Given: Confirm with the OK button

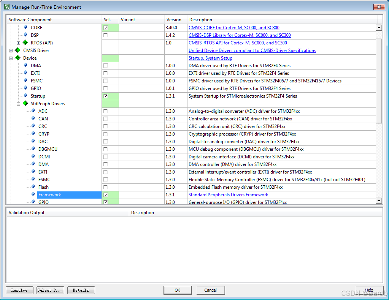Looking at the screenshot, I should coord(177,290).
